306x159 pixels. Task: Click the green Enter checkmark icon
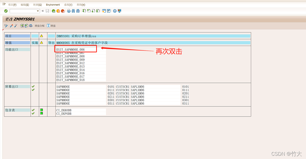tap(6, 11)
